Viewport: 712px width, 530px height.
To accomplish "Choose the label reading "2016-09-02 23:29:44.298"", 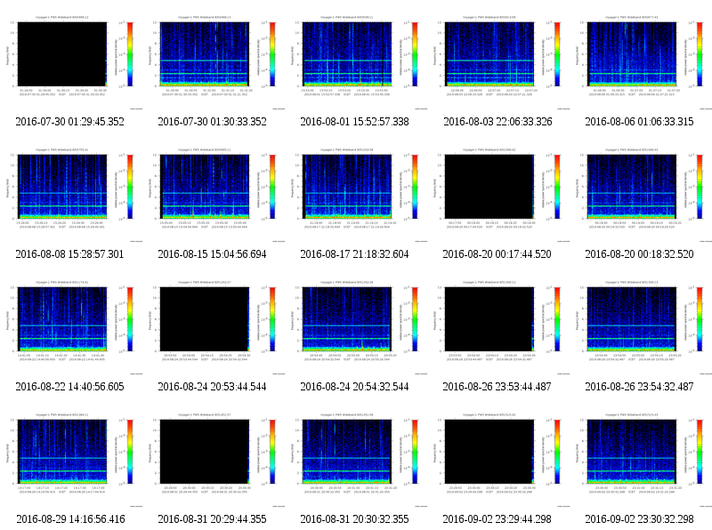I will (x=498, y=519).
